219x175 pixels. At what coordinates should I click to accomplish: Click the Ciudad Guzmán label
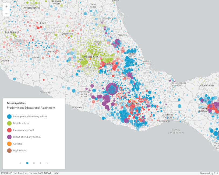tap(10, 52)
